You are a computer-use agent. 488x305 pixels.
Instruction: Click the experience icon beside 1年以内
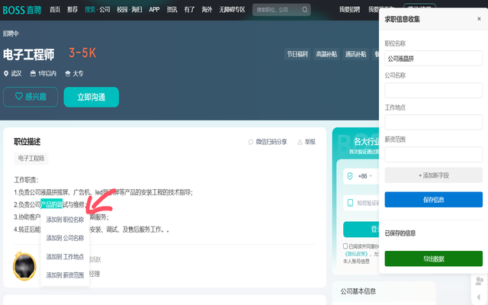pos(33,73)
